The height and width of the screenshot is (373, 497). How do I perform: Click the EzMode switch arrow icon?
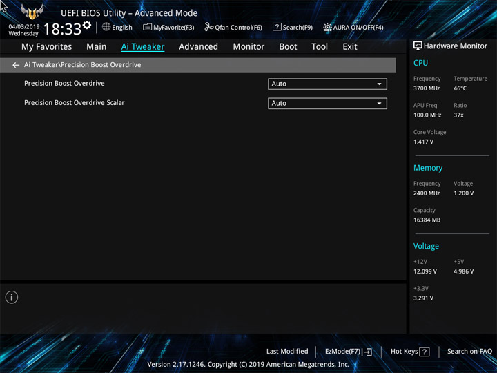[367, 352]
